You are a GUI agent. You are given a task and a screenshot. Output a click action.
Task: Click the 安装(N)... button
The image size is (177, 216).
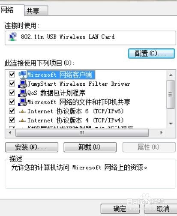click(32, 147)
